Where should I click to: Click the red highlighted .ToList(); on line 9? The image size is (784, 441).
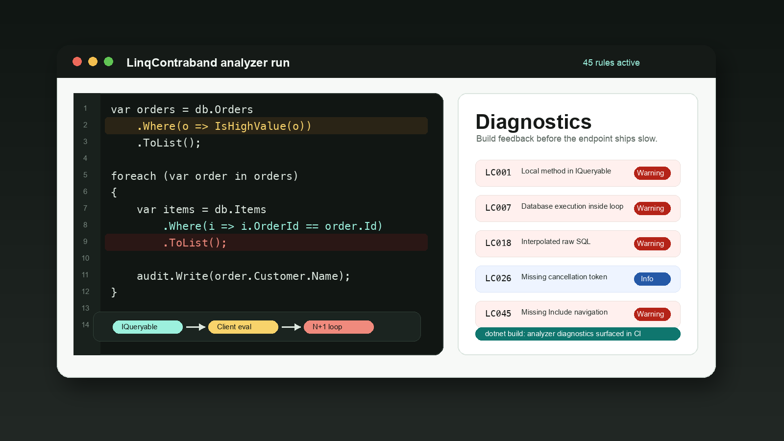[x=266, y=243]
